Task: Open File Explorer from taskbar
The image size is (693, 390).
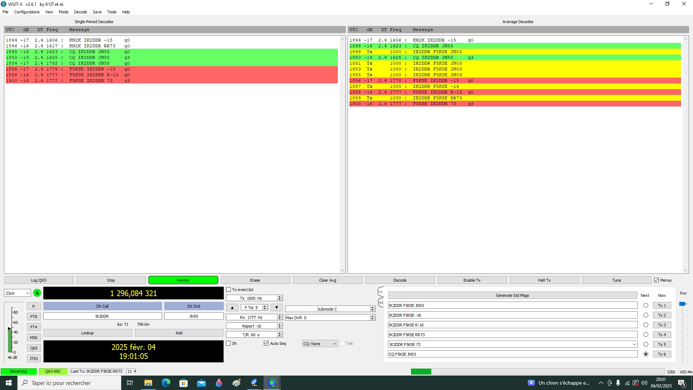Action: tap(148, 383)
